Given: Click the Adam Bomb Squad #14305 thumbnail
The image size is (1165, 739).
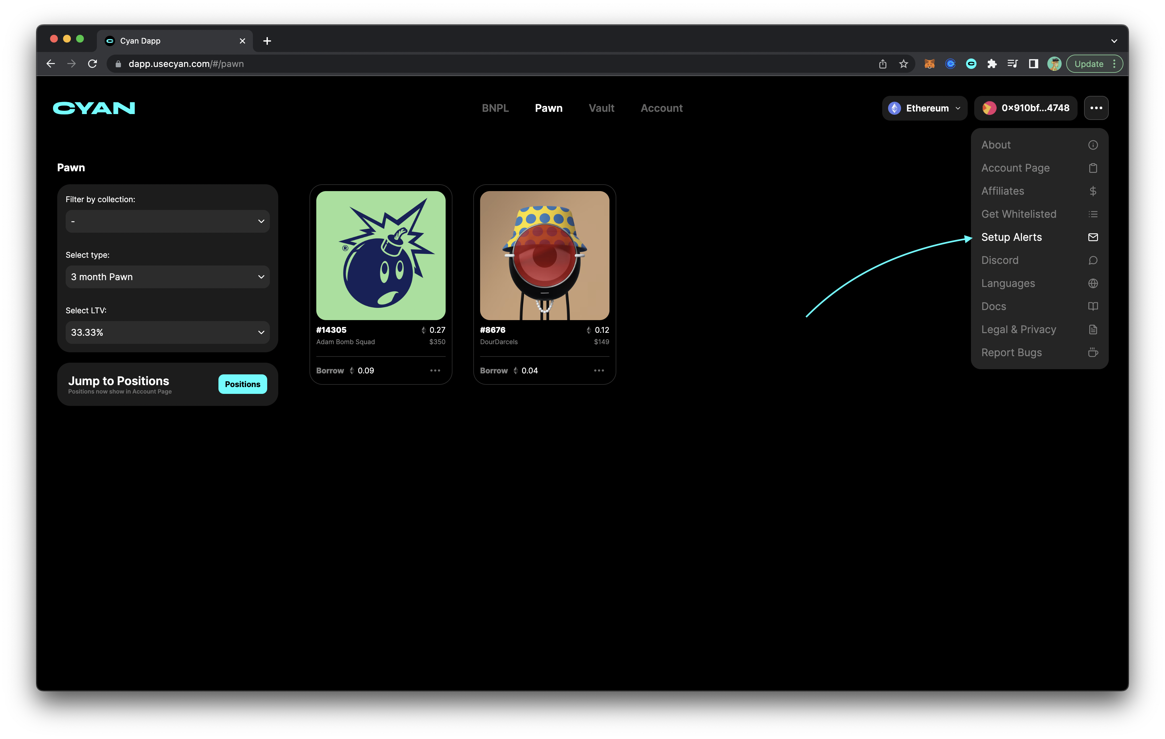Looking at the screenshot, I should [x=381, y=255].
